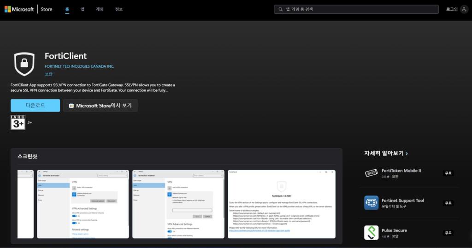Open the Fortinet Support Tool icon
This screenshot has height=248, width=472.
point(371,203)
